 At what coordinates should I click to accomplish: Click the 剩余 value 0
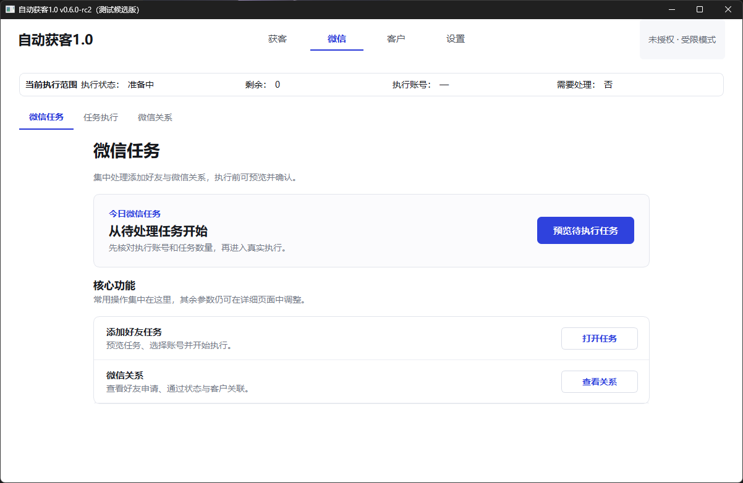[278, 85]
